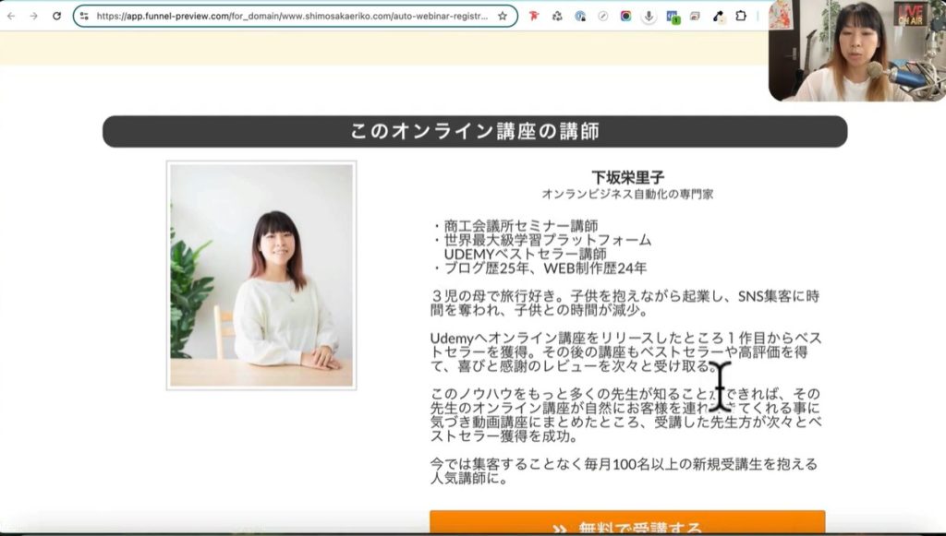
Task: Click the red bird extension icon
Action: (x=534, y=16)
